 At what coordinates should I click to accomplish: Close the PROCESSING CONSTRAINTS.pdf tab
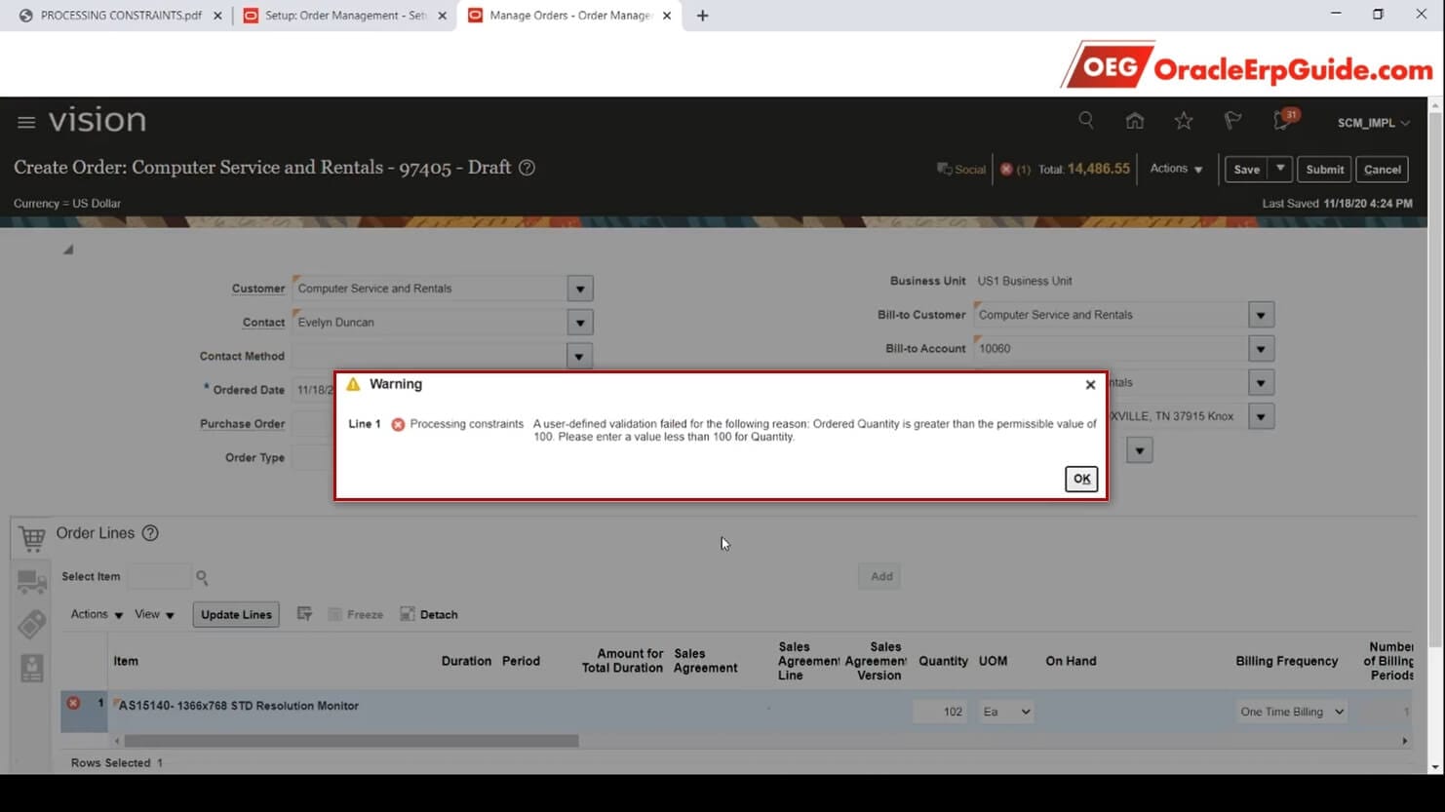click(217, 16)
